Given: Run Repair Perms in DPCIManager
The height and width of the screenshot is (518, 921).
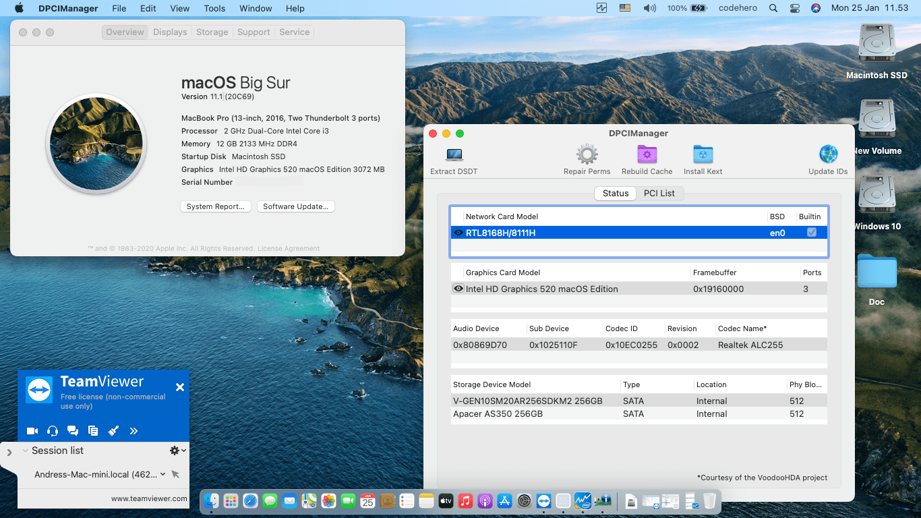Looking at the screenshot, I should coord(587,154).
